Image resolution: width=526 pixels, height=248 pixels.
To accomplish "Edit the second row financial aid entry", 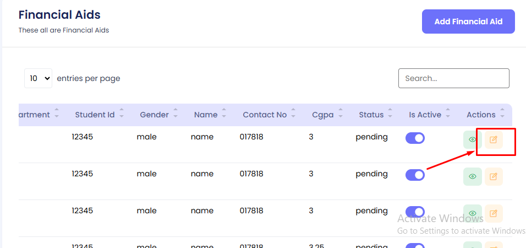I will [x=494, y=176].
